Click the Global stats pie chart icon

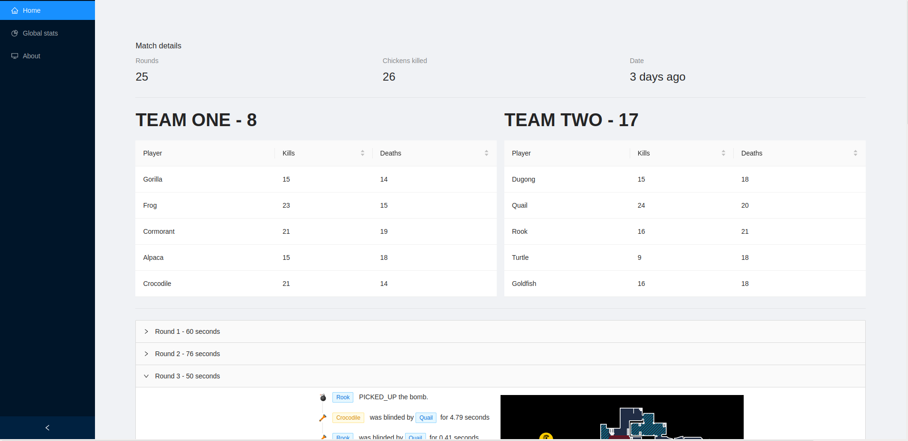15,33
